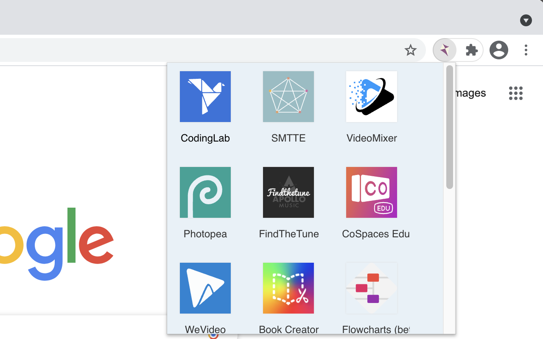This screenshot has width=543, height=339.
Task: Bookmark this page with the star icon
Action: (x=411, y=50)
